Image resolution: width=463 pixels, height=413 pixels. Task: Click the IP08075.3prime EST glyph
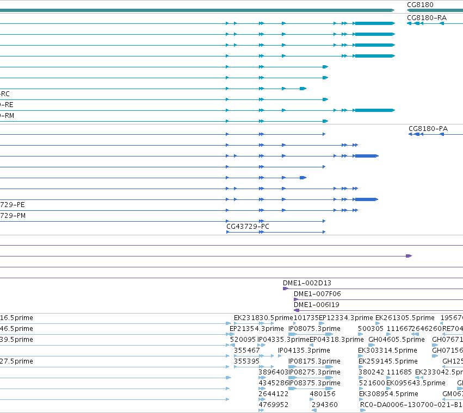point(311,334)
